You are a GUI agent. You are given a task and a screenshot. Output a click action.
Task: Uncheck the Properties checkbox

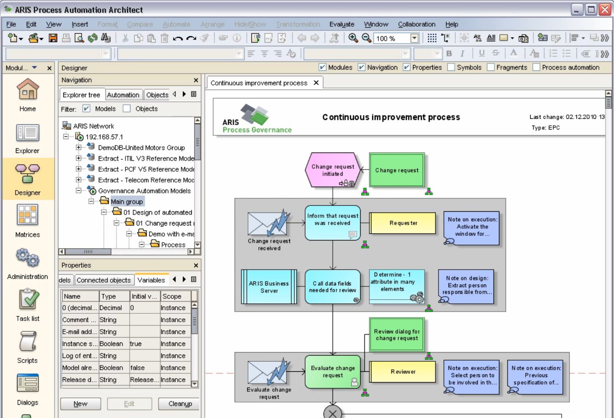(x=406, y=67)
